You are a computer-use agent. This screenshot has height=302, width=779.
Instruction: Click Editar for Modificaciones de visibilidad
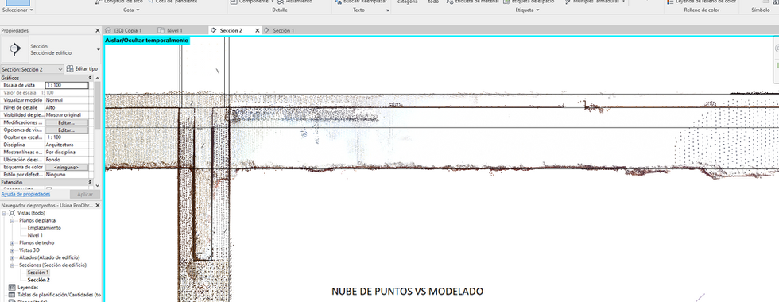pyautogui.click(x=67, y=122)
